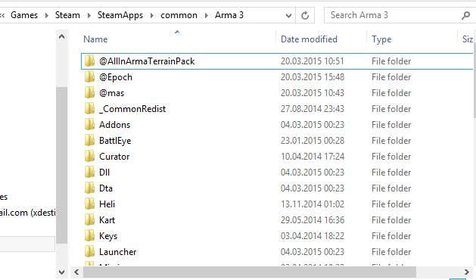
Task: Click the @Epoch folder icon
Action: point(89,77)
